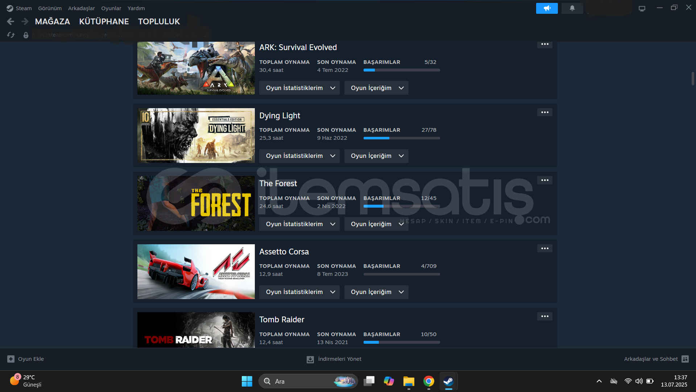The image size is (696, 392).
Task: Open Arkadaşlar ve Sohbet
Action: pyautogui.click(x=651, y=359)
